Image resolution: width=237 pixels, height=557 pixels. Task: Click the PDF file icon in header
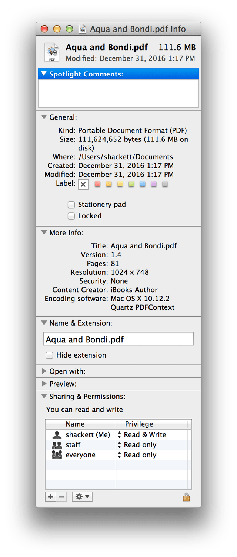point(52,52)
